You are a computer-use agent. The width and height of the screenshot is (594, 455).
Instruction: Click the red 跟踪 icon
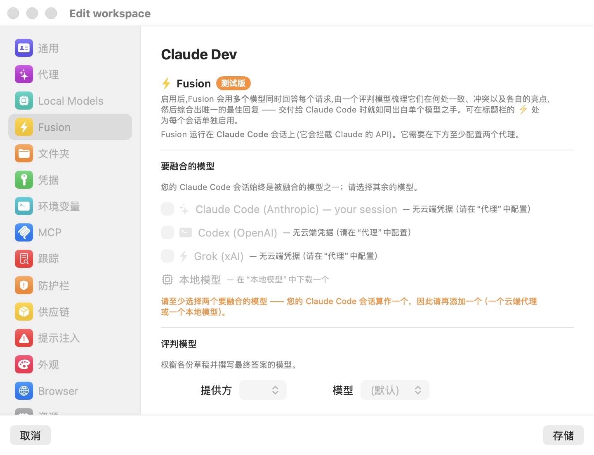[24, 259]
